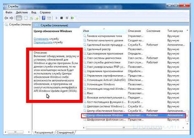Image resolution: width=194 pixels, height=138 pixels.
Task: Click the left tree pane horizontal scrollbar
Action: [16, 132]
